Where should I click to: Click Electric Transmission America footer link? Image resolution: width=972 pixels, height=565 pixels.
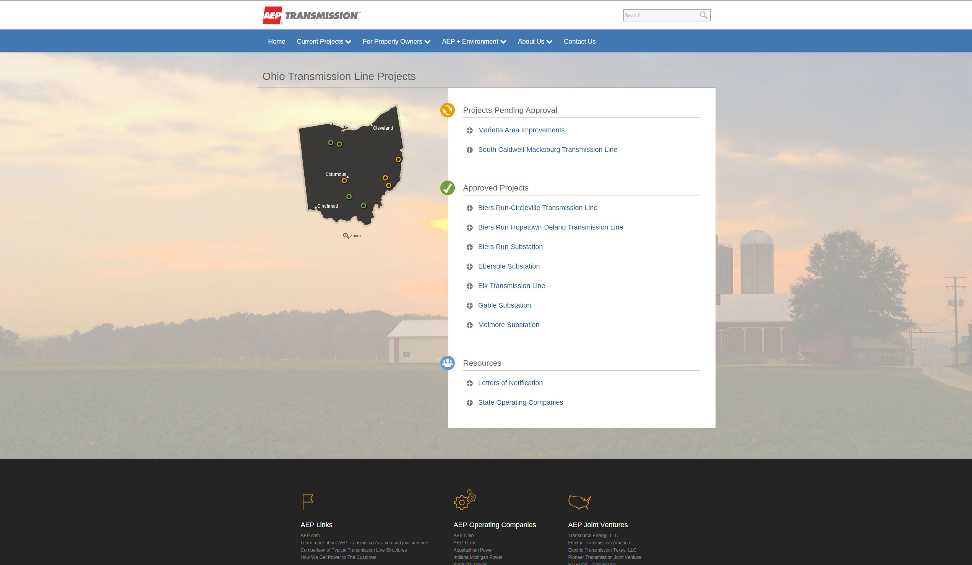(599, 542)
